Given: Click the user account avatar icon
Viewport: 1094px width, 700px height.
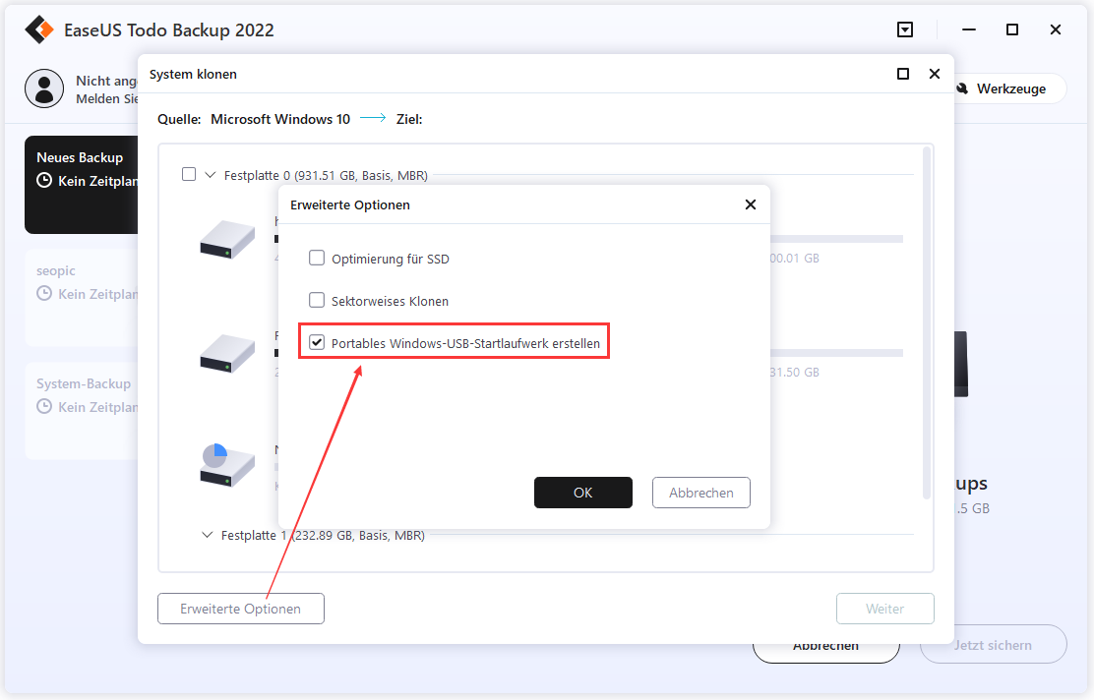Looking at the screenshot, I should (44, 88).
